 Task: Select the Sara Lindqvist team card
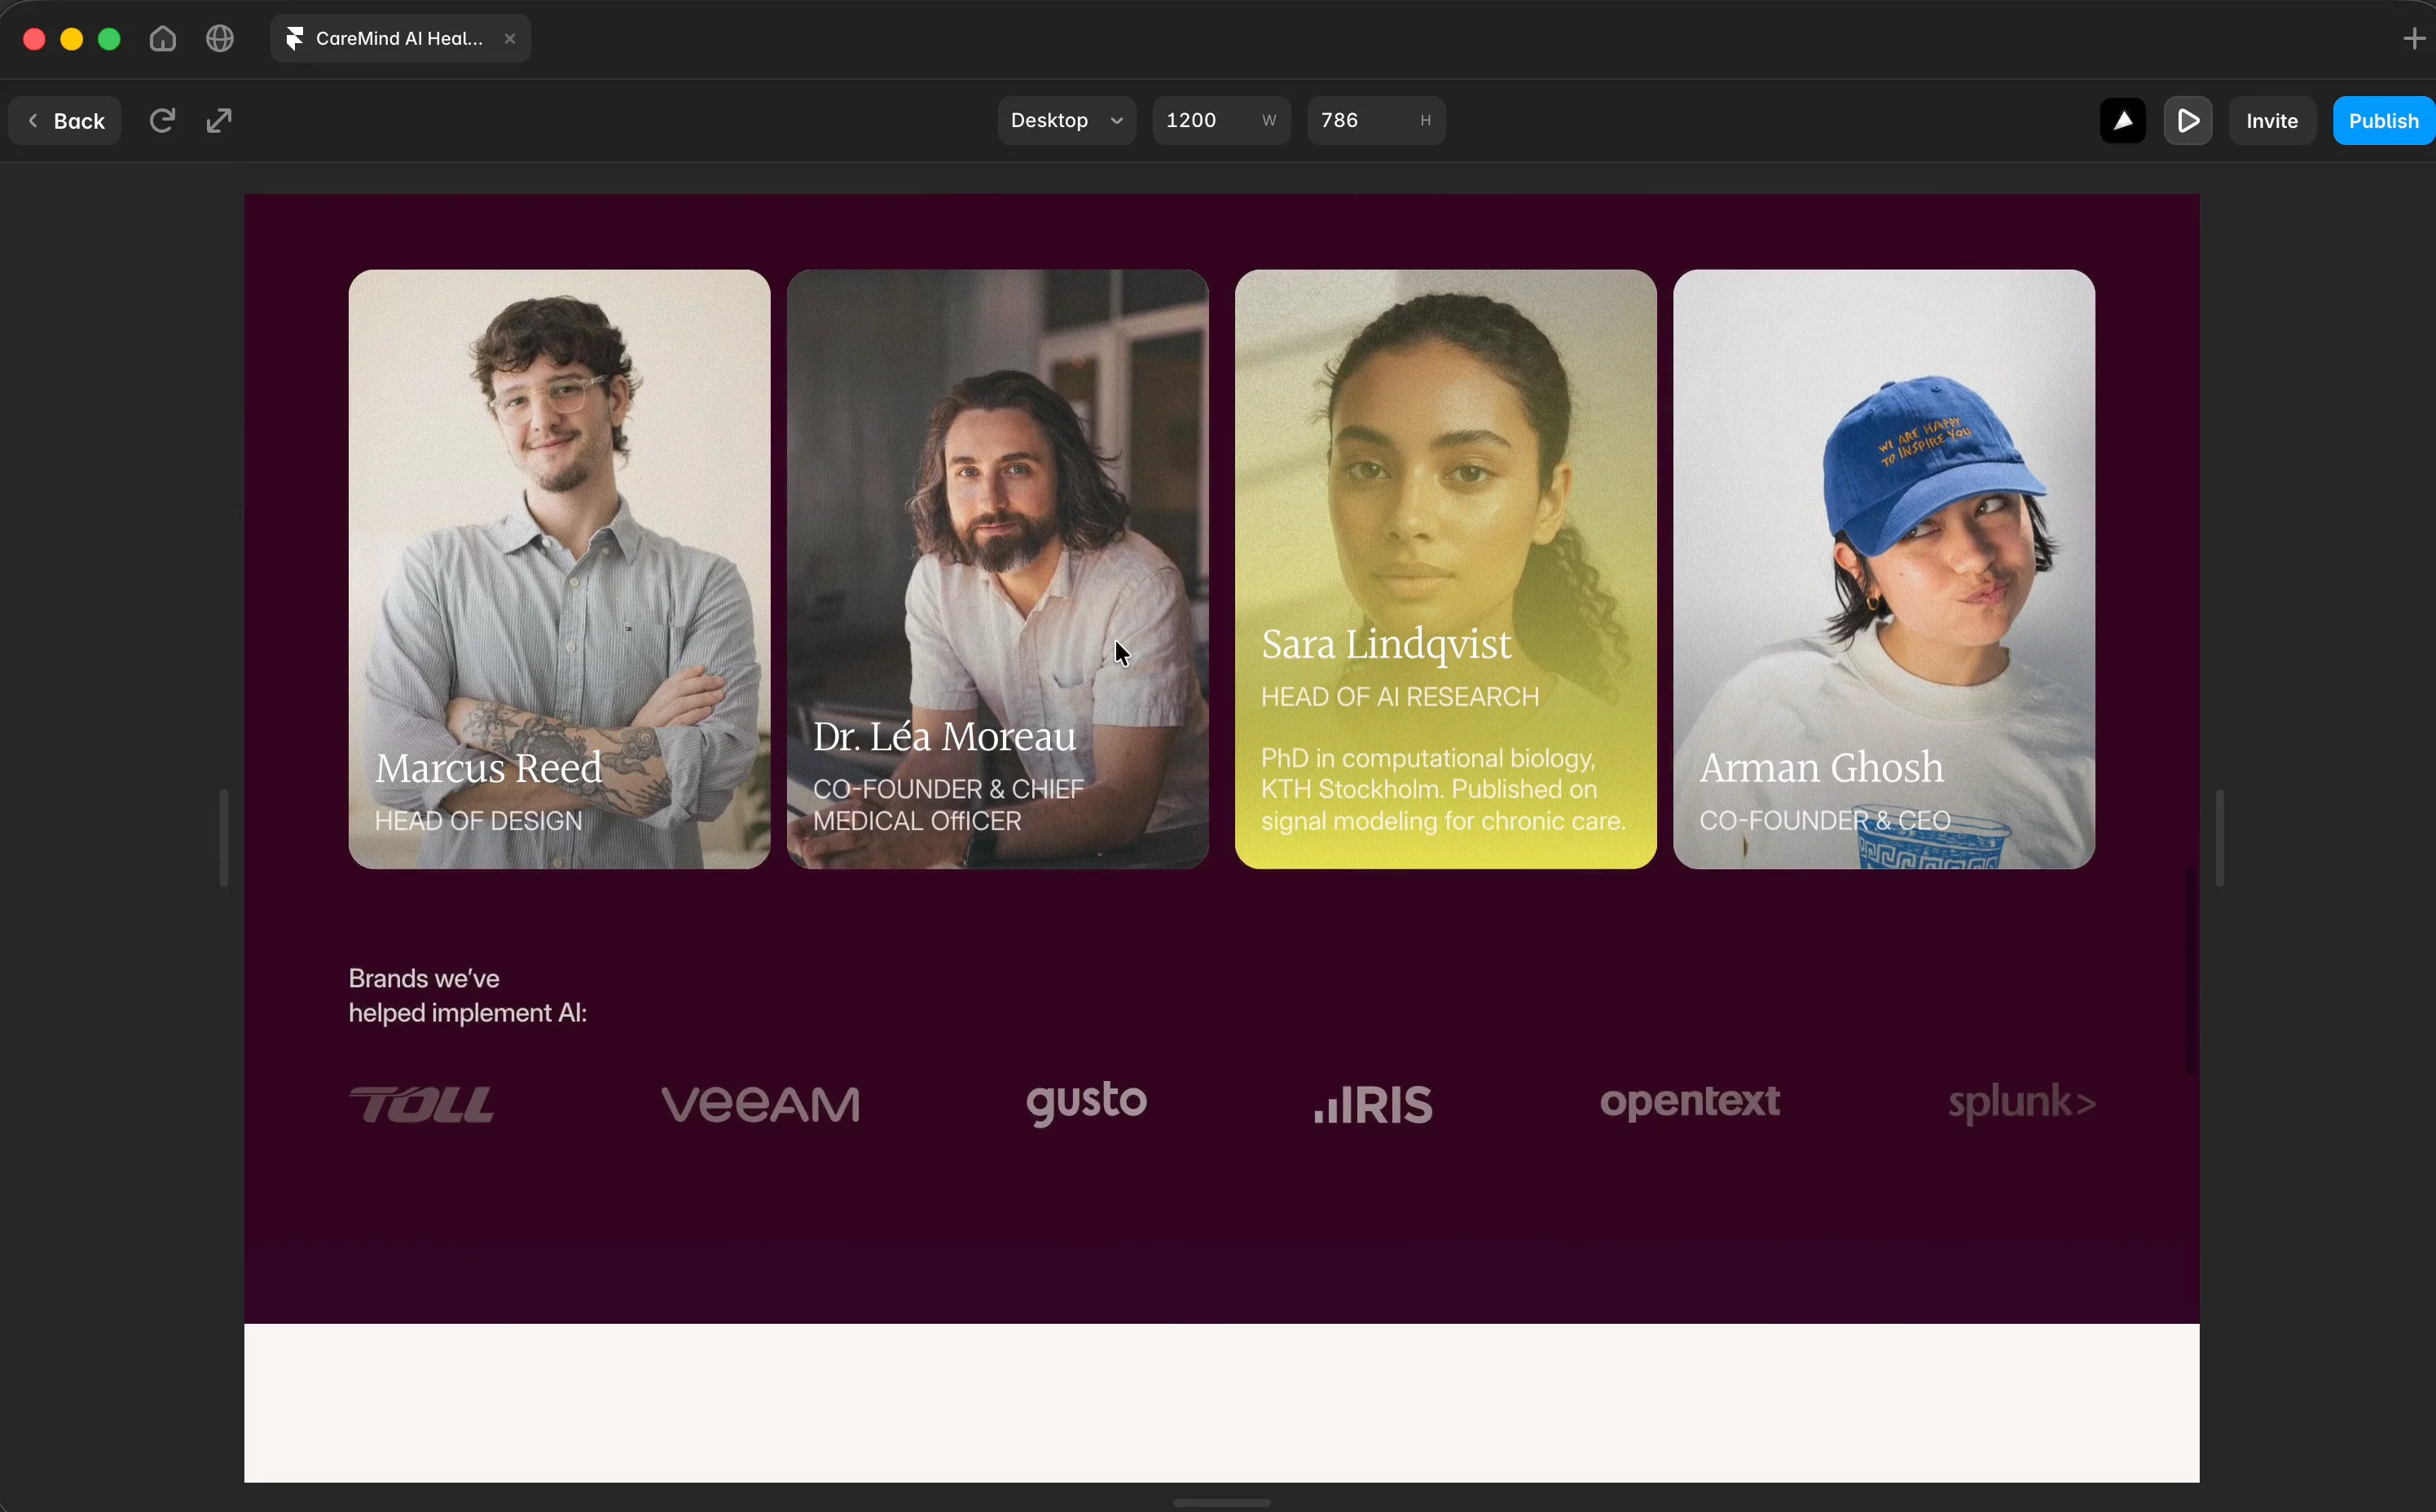(x=1445, y=569)
